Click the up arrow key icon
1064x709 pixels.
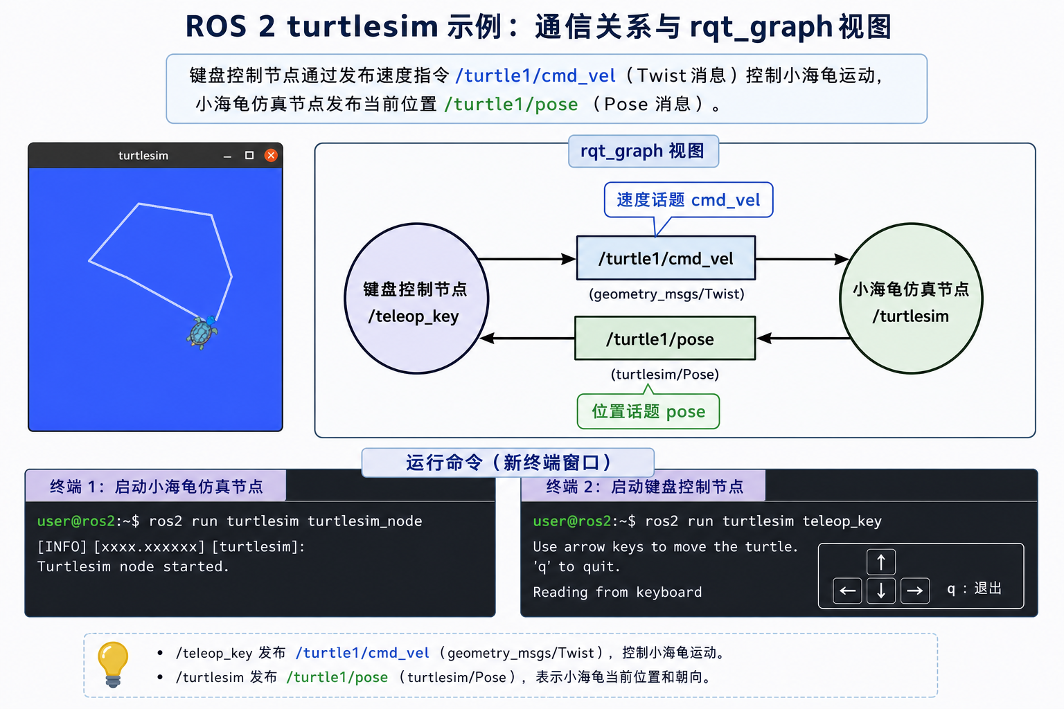pos(881,562)
